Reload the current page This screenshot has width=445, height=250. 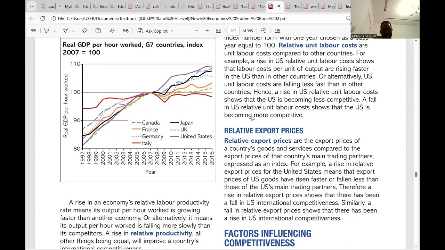(x=42, y=18)
